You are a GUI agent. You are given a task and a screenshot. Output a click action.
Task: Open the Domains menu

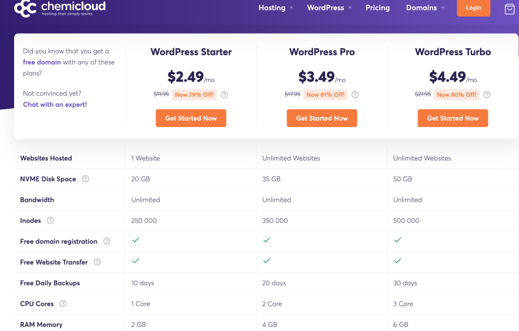[x=422, y=8]
